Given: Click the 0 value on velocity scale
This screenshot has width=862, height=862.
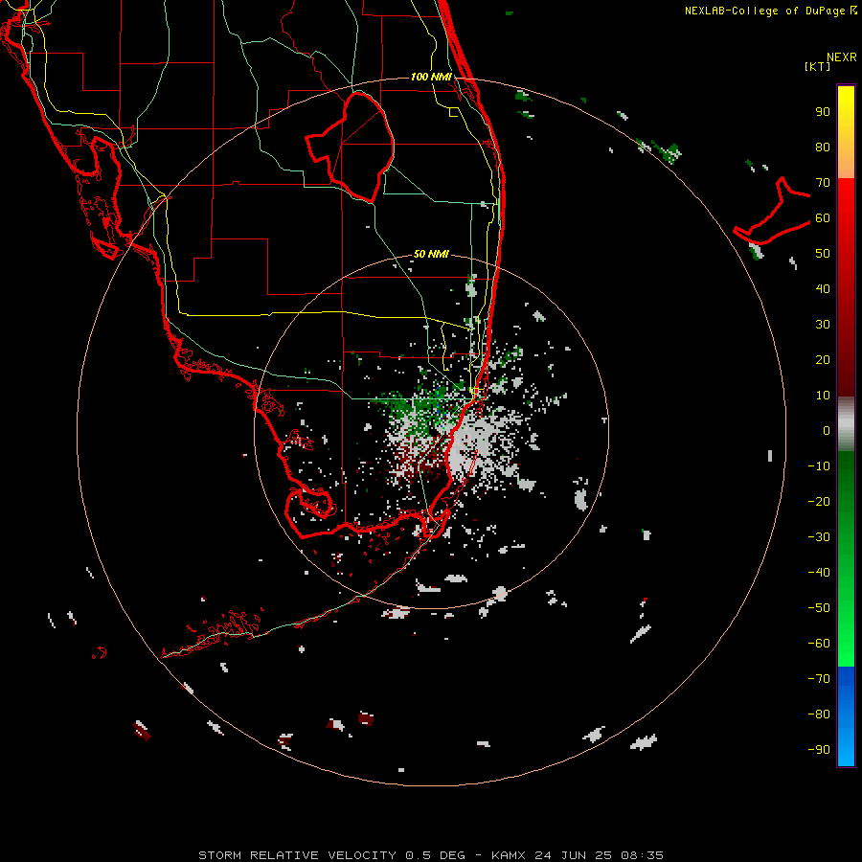Looking at the screenshot, I should pyautogui.click(x=827, y=430).
